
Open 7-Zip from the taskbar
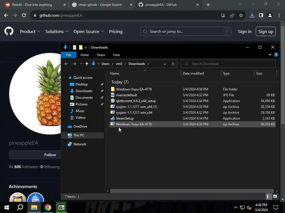point(62,207)
